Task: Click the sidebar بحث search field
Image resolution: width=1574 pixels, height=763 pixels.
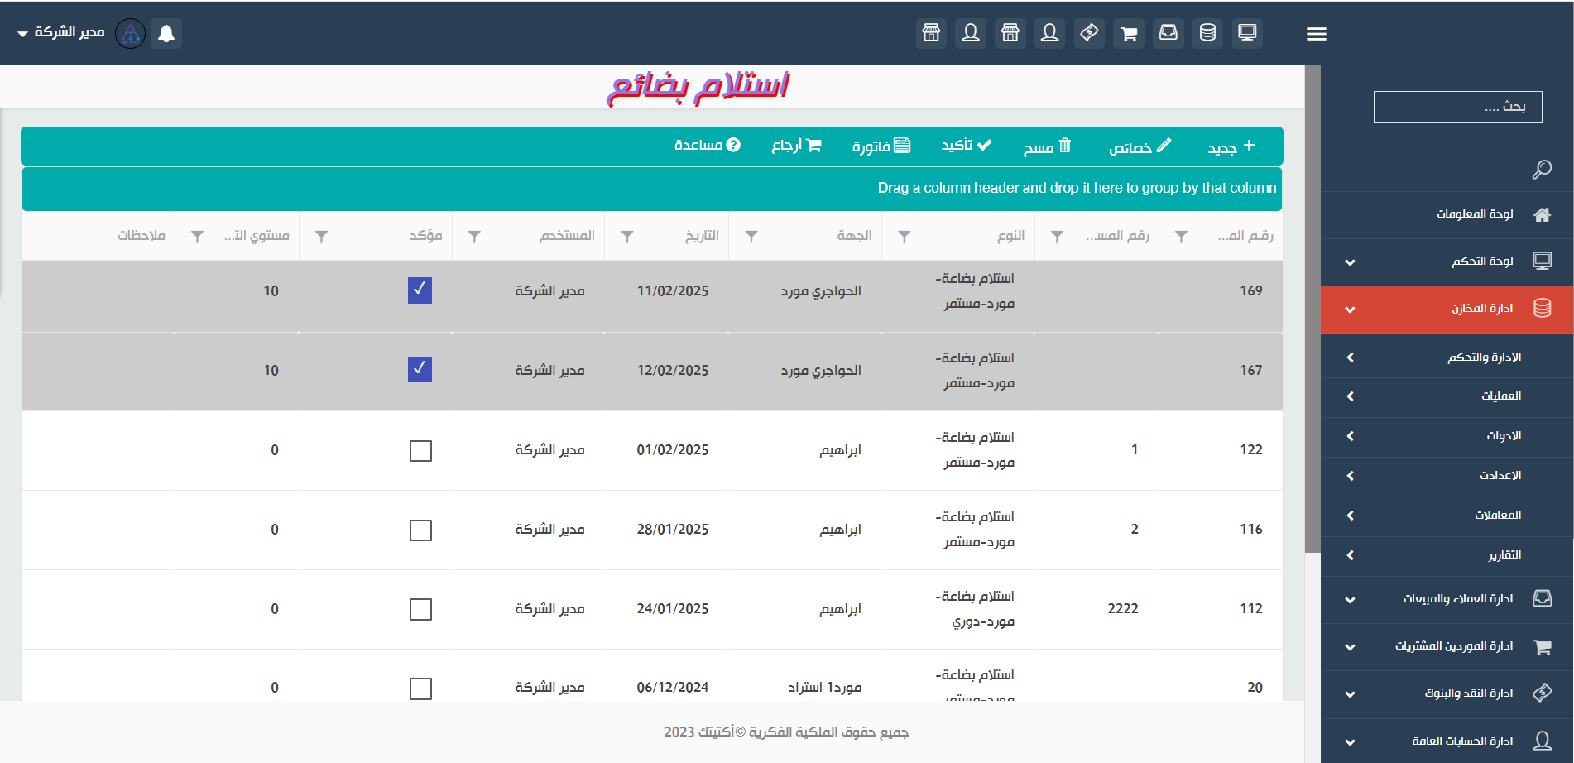Action: coord(1457,107)
